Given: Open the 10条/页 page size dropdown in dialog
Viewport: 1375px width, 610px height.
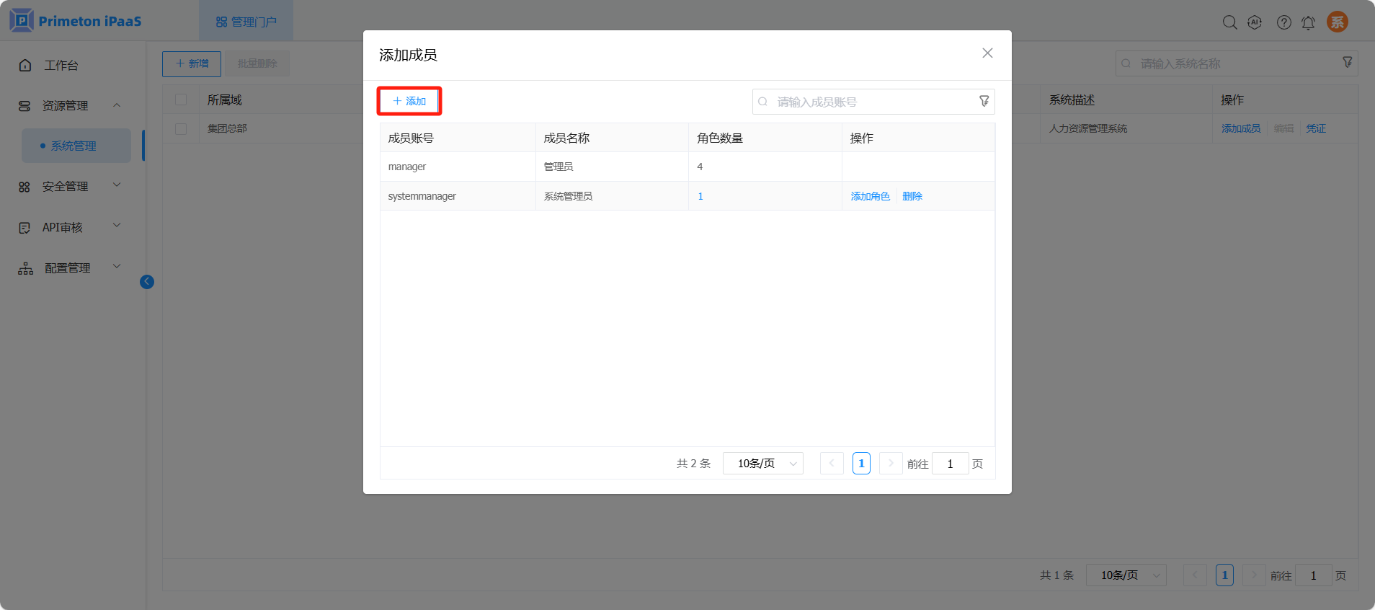Looking at the screenshot, I should pos(763,464).
